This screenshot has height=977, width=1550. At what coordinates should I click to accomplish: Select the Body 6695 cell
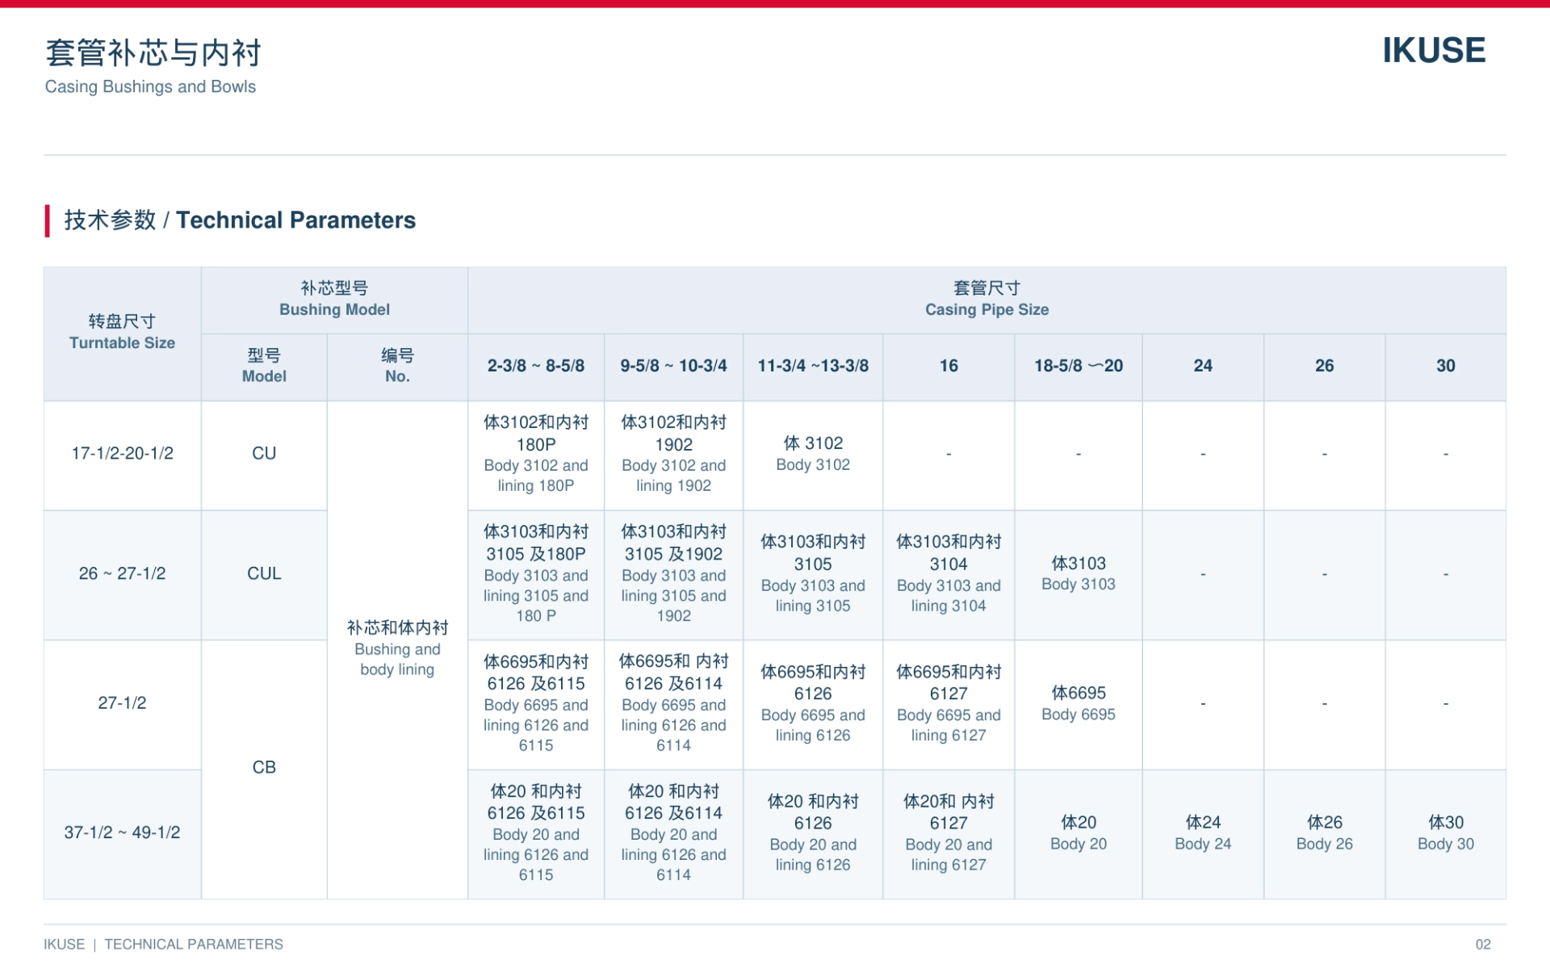click(x=1079, y=704)
